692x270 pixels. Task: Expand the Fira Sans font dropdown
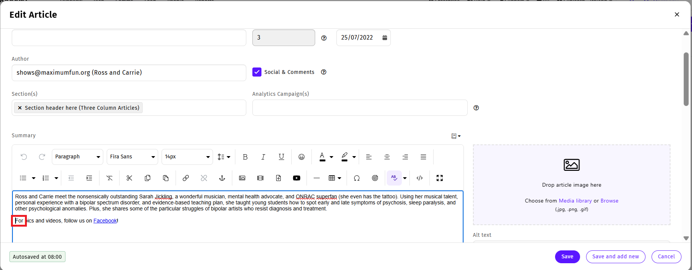[132, 157]
